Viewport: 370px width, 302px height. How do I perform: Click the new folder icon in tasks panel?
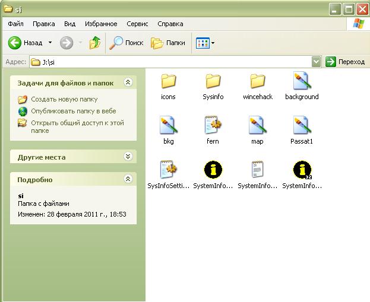[x=23, y=99]
